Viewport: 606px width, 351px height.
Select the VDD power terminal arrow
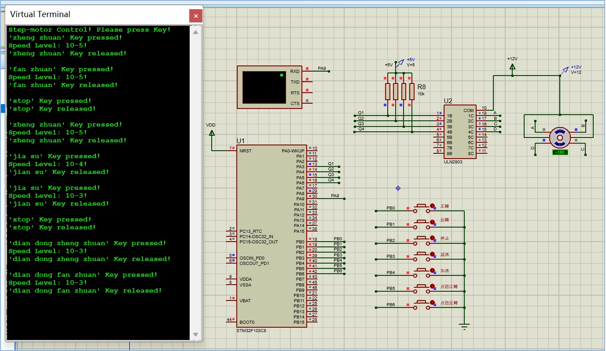(x=211, y=133)
